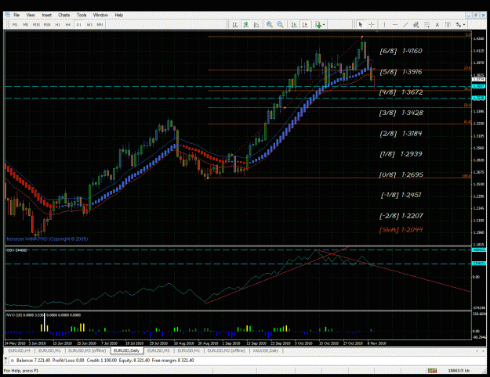The width and height of the screenshot is (490, 377).
Task: Click the MetaTrader application icon in menu bar
Action: click(8, 15)
